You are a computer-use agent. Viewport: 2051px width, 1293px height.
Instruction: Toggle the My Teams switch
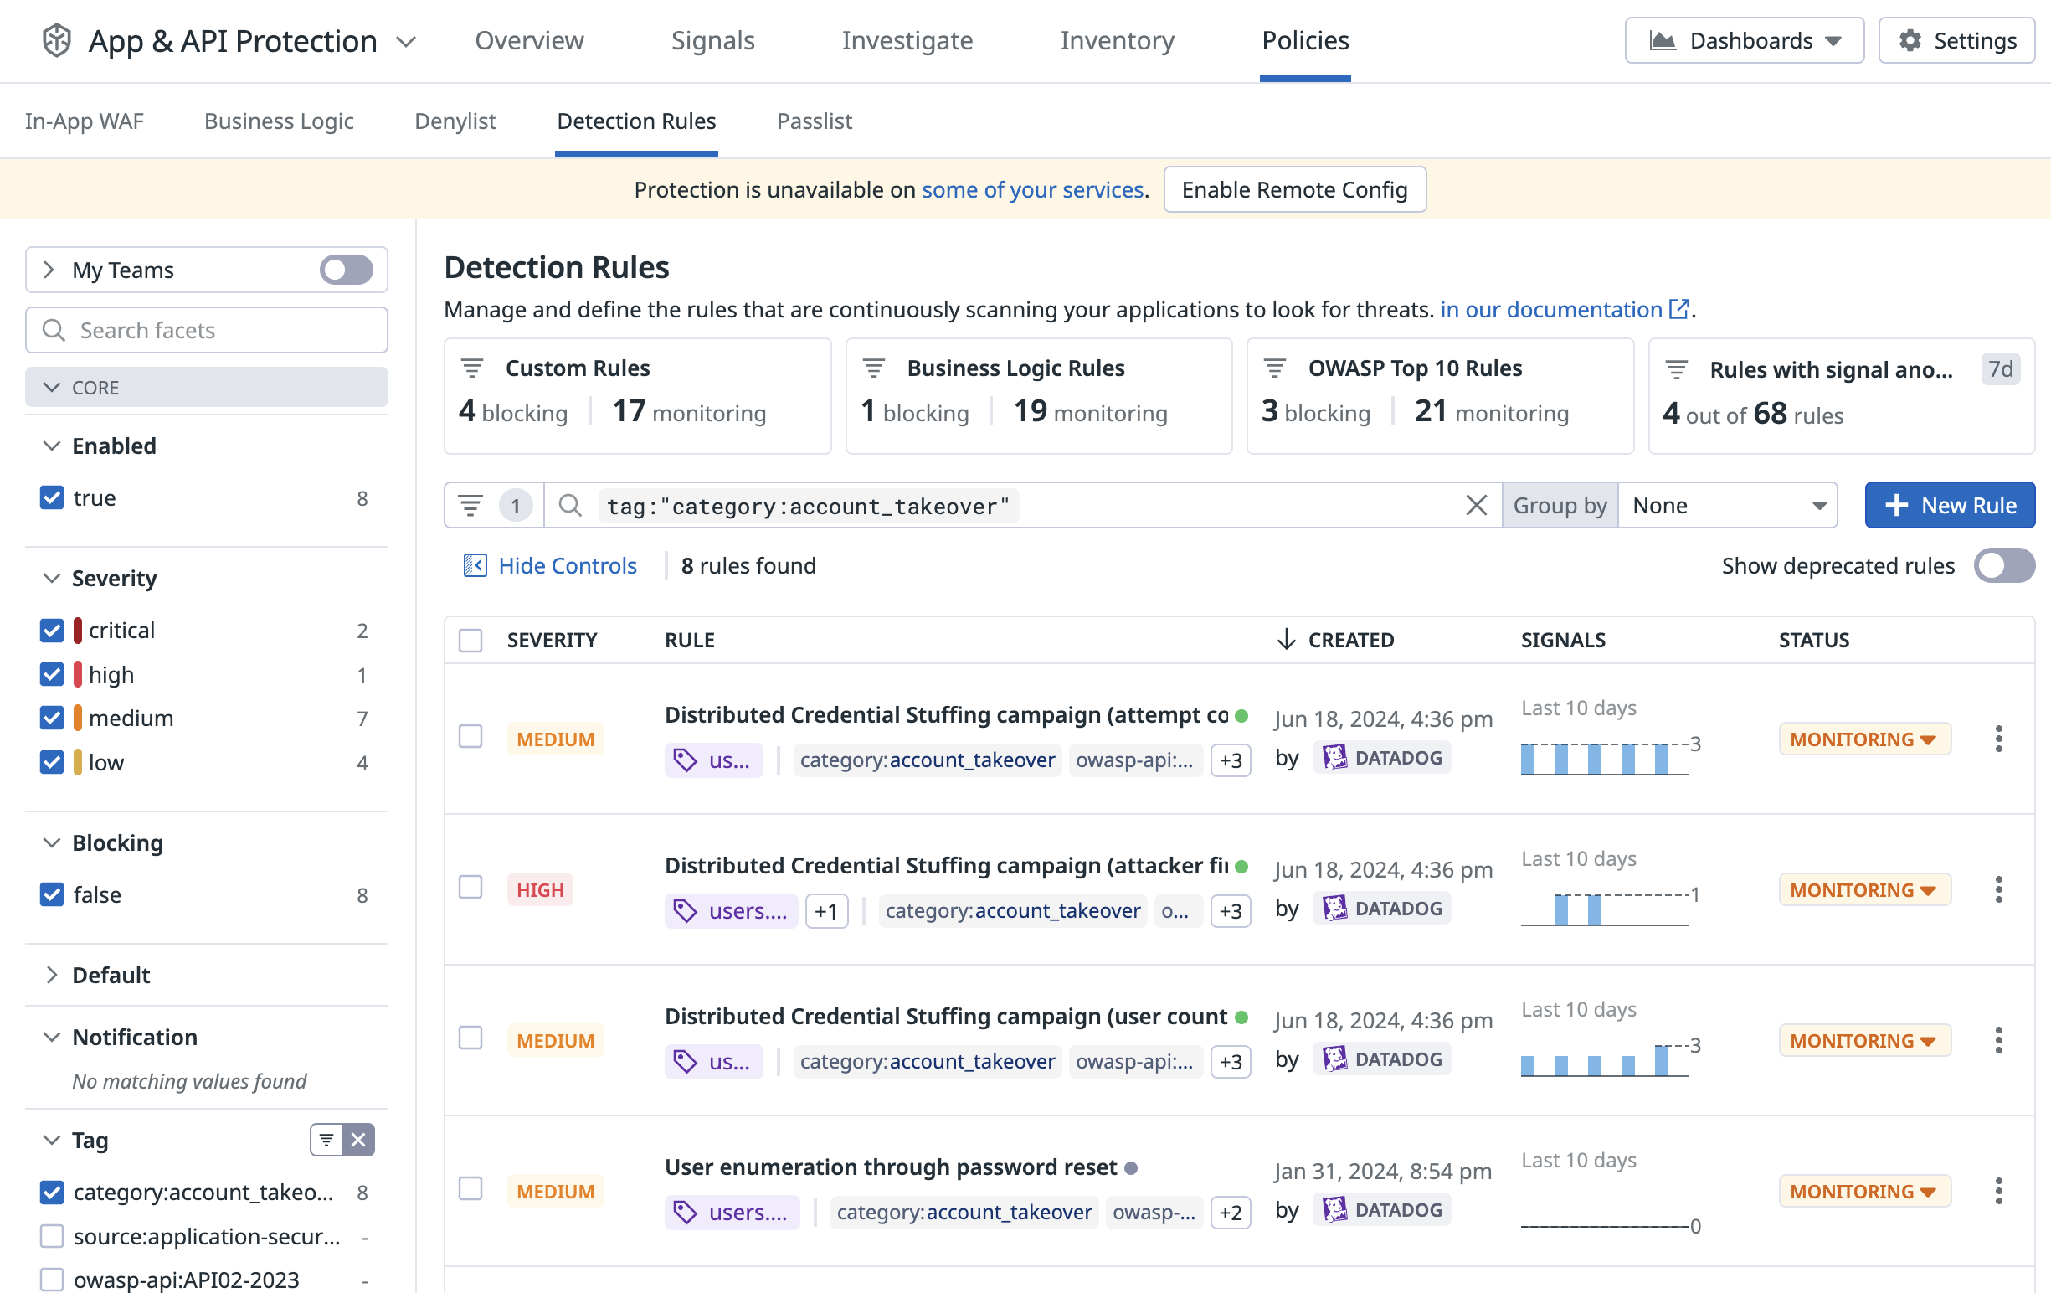346,270
